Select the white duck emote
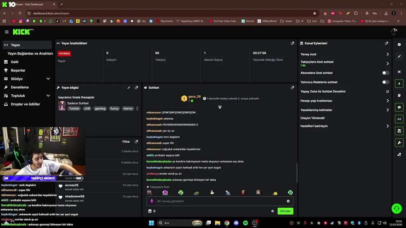 212,193
